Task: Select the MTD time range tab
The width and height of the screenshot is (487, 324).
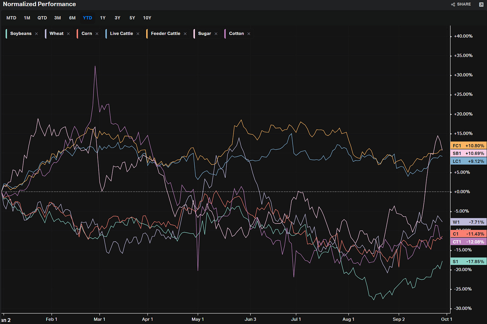Action: tap(11, 18)
